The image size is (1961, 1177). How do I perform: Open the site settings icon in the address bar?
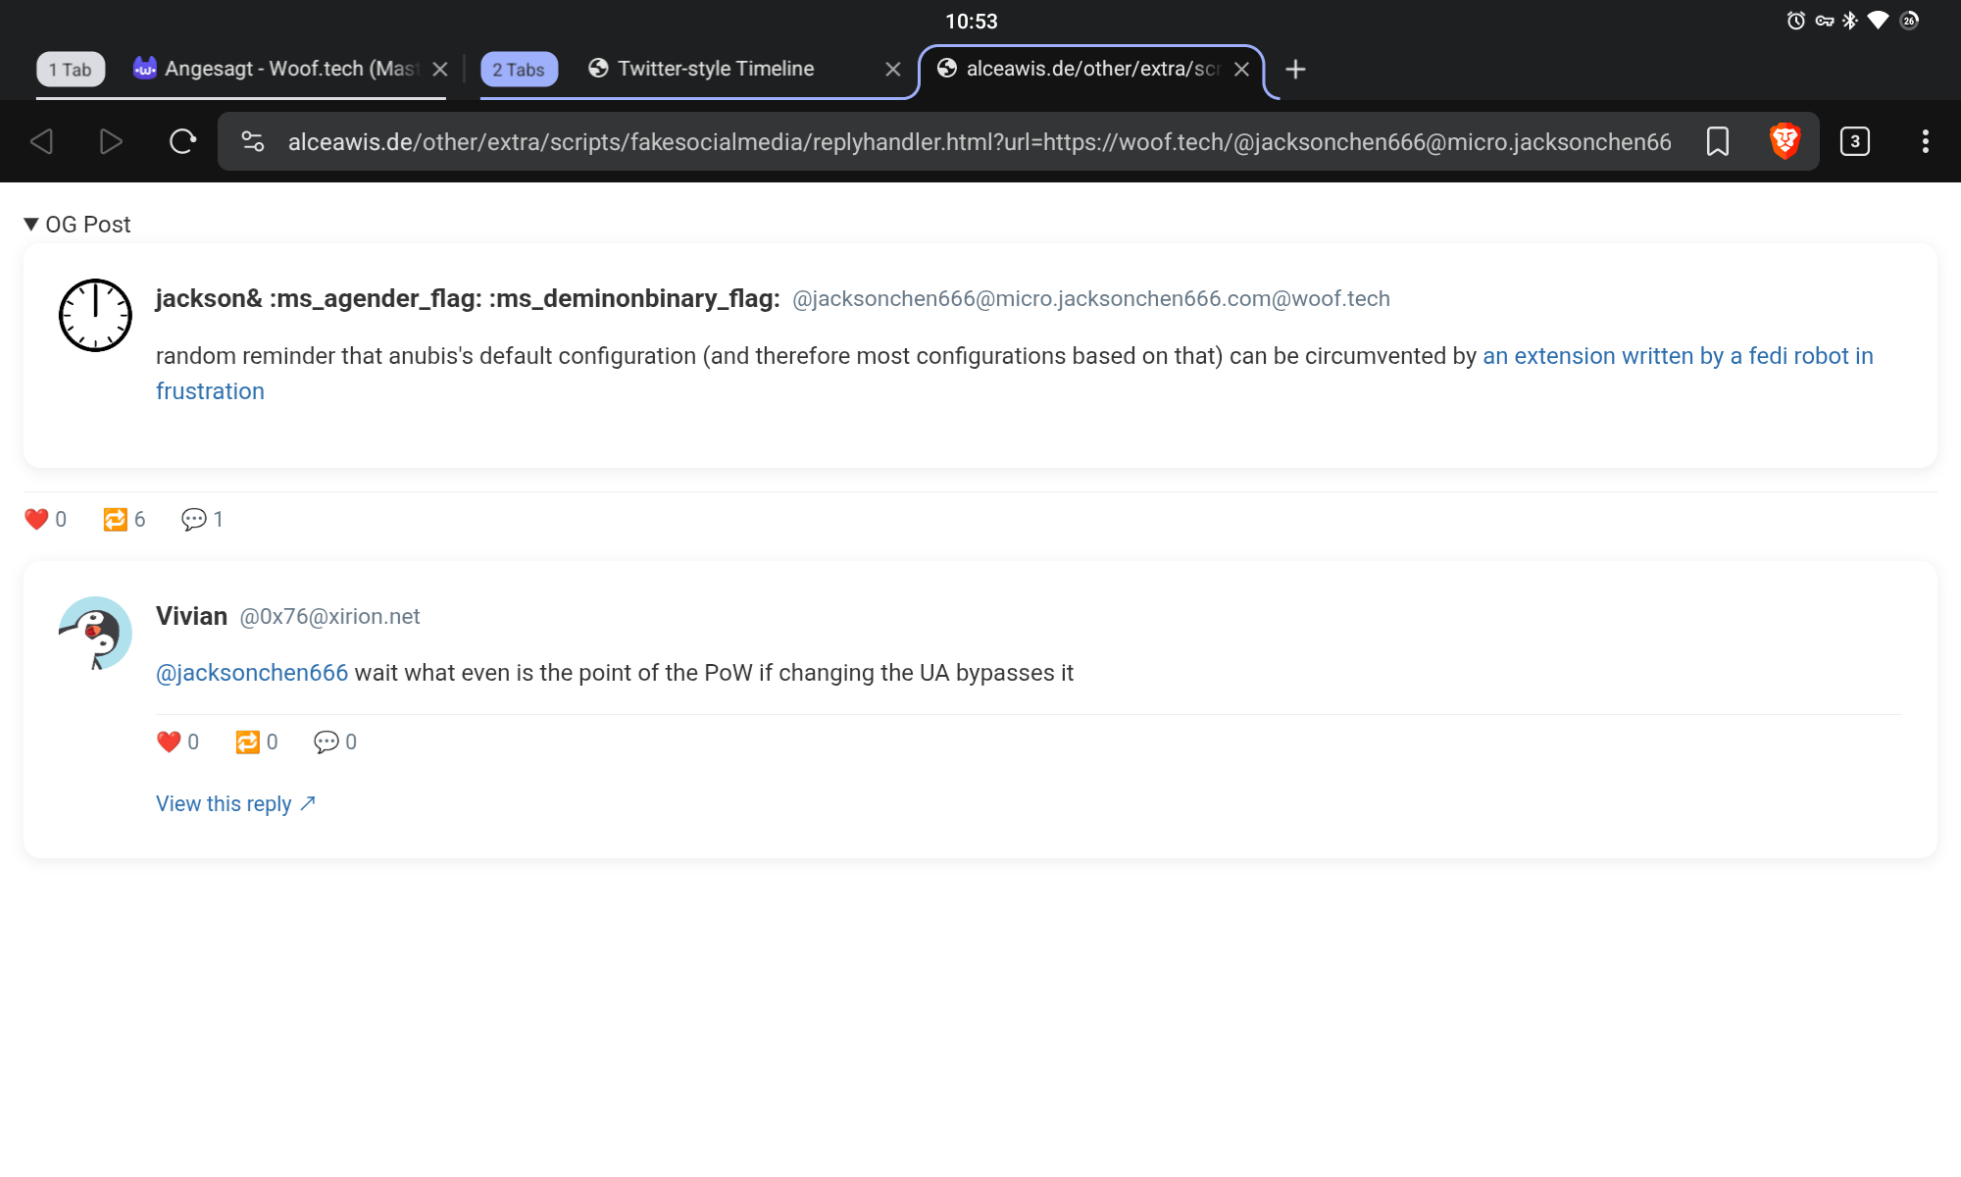click(253, 141)
